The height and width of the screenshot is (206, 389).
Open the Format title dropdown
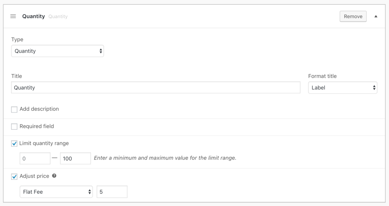[x=343, y=87]
